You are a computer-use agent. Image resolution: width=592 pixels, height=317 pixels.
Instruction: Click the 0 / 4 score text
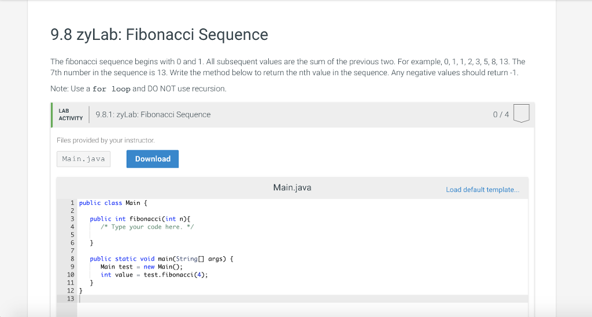pos(501,115)
